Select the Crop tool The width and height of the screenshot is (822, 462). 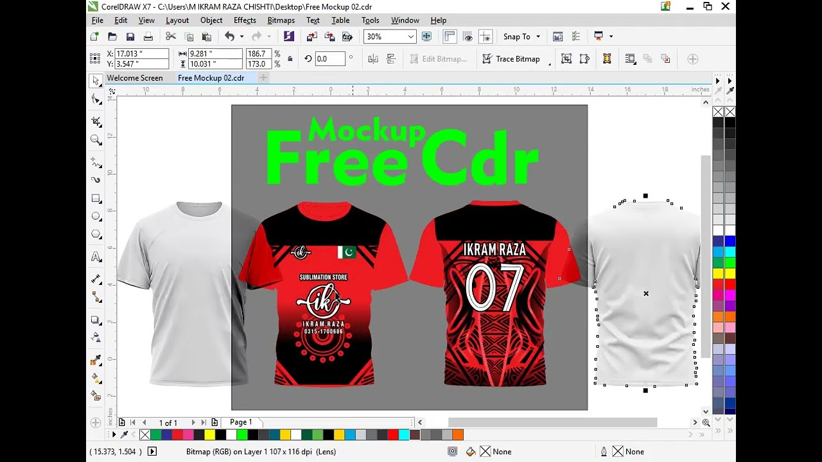coord(96,121)
